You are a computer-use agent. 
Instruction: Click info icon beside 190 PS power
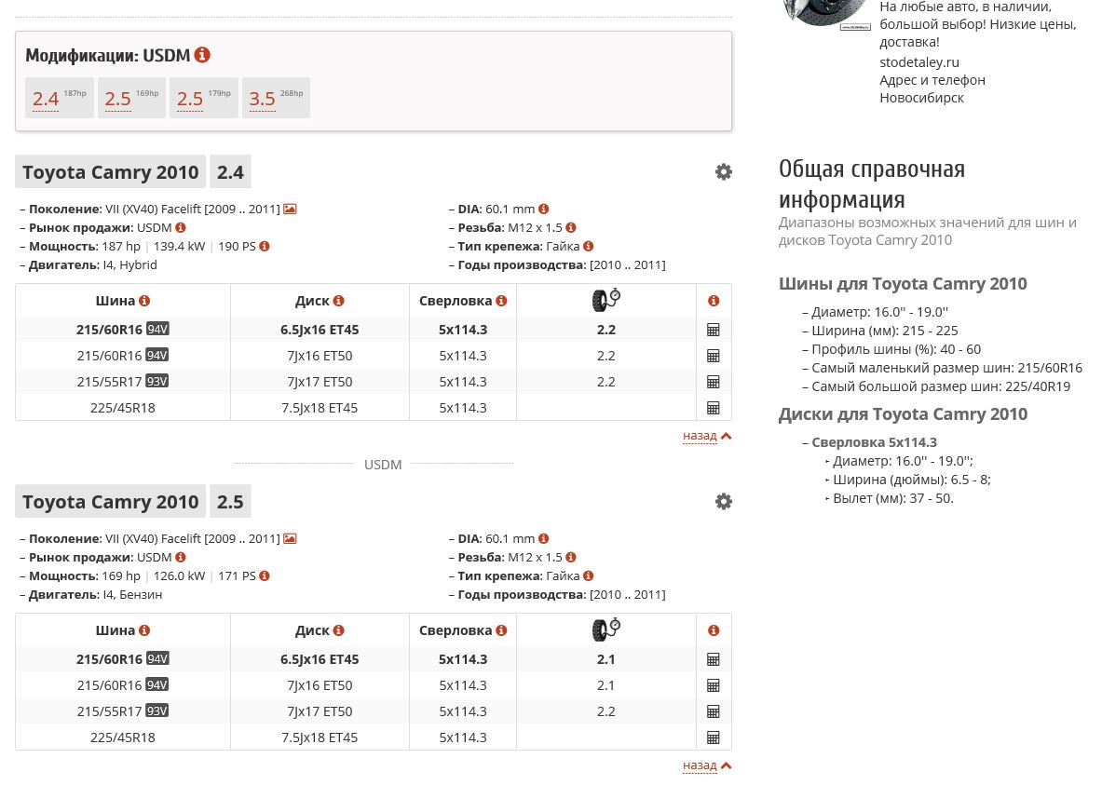[265, 246]
